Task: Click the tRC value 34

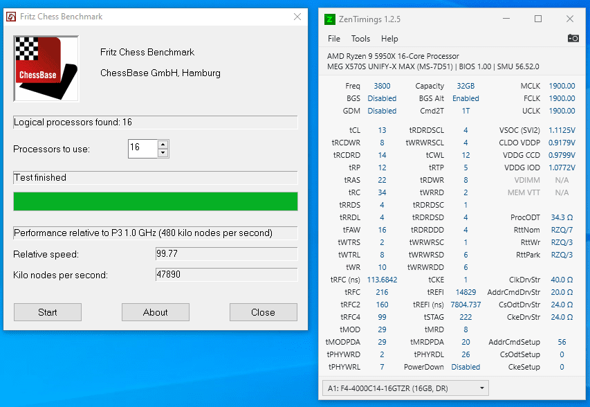Action: tap(382, 192)
